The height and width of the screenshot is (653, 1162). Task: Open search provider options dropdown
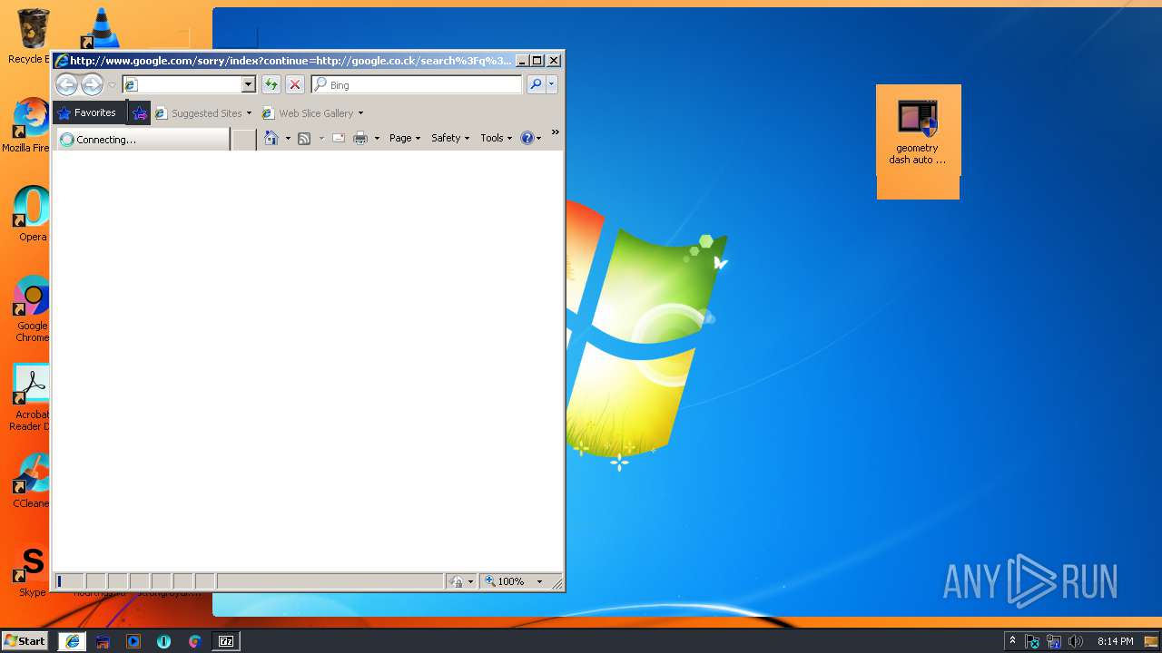point(551,84)
